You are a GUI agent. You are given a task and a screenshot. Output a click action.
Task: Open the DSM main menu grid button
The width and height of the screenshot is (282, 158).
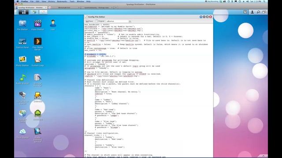(23, 12)
